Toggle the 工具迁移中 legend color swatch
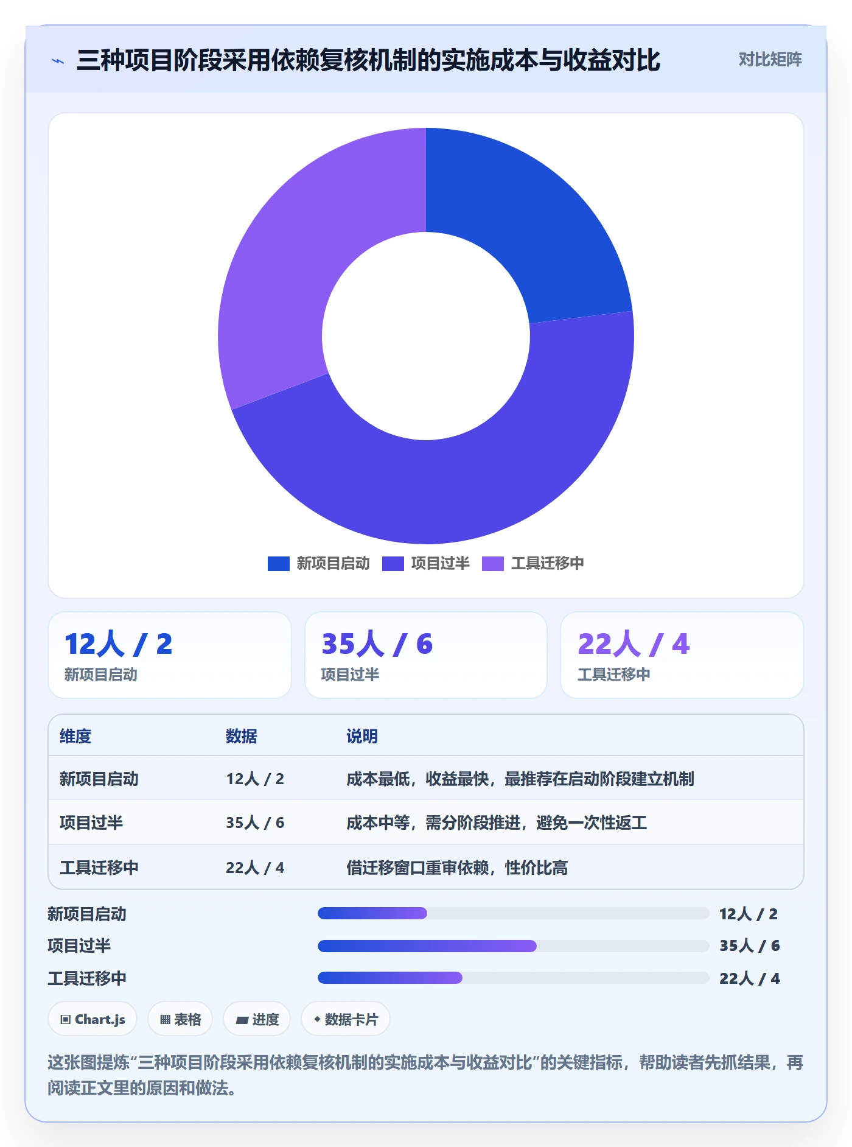Screen dimensions: 852x1147 click(492, 564)
